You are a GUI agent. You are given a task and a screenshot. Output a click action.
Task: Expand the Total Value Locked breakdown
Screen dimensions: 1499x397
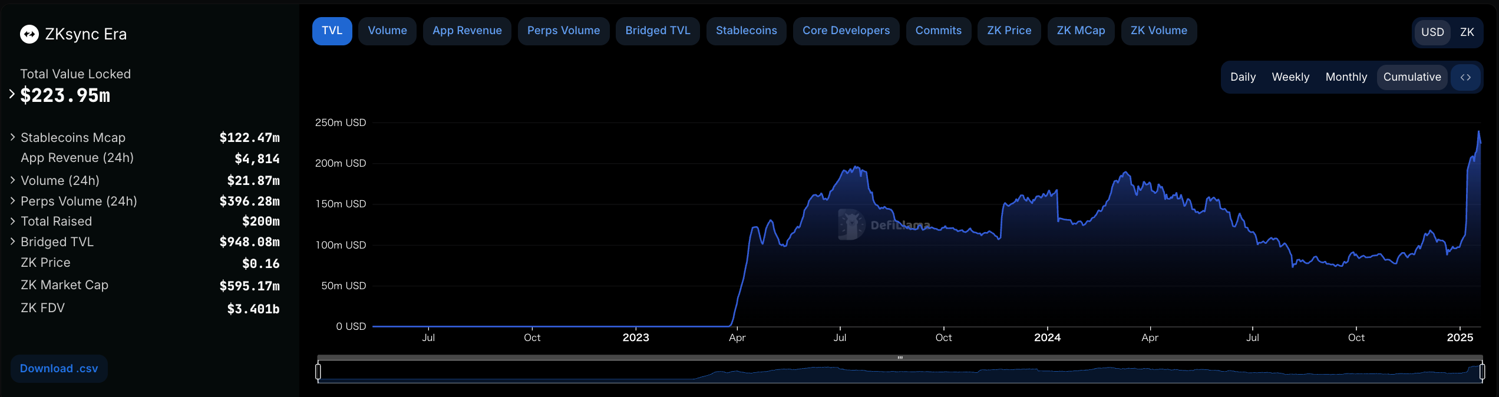click(x=12, y=94)
